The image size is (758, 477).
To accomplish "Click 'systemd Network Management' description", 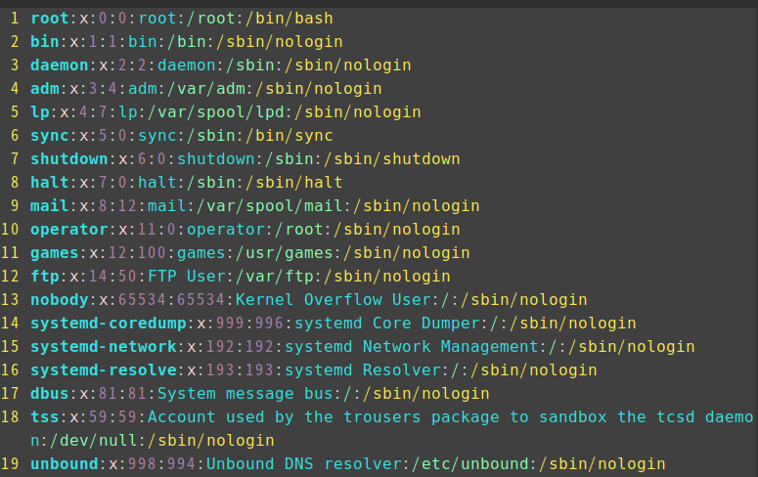I will click(x=412, y=347).
